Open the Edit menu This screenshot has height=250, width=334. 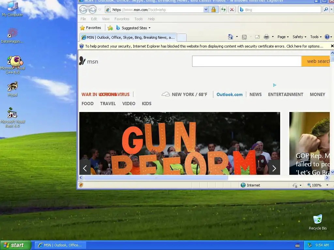[94, 19]
